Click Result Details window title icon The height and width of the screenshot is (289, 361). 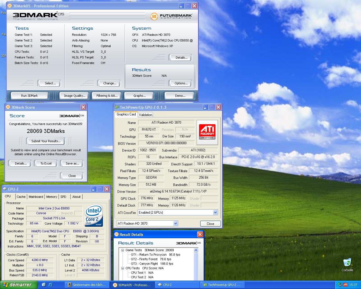tap(116, 235)
